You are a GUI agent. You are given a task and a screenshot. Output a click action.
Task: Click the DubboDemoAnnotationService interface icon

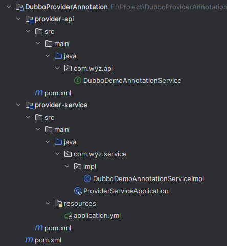pyautogui.click(x=78, y=80)
